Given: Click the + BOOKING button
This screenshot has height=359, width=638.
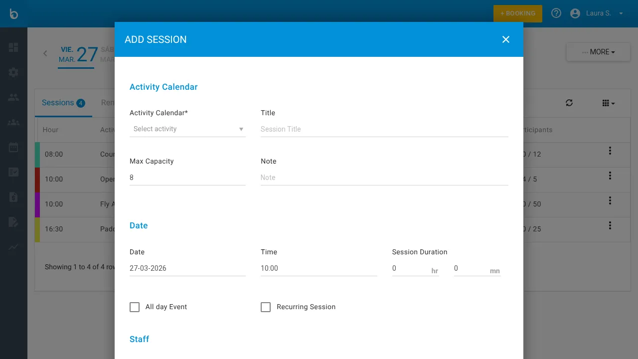Looking at the screenshot, I should [517, 13].
